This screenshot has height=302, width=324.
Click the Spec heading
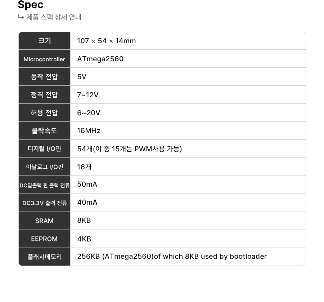point(31,5)
